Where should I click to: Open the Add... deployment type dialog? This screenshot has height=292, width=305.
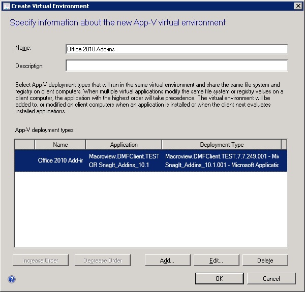click(167, 261)
